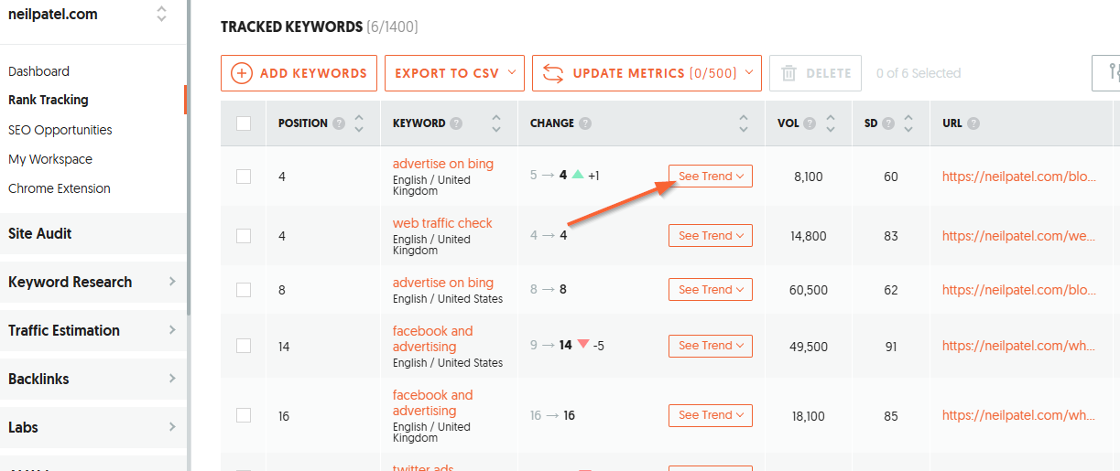Open the neilpatel.com project switcher
1120x471 pixels.
point(161,14)
